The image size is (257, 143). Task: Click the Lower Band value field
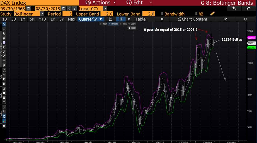tap(149, 14)
